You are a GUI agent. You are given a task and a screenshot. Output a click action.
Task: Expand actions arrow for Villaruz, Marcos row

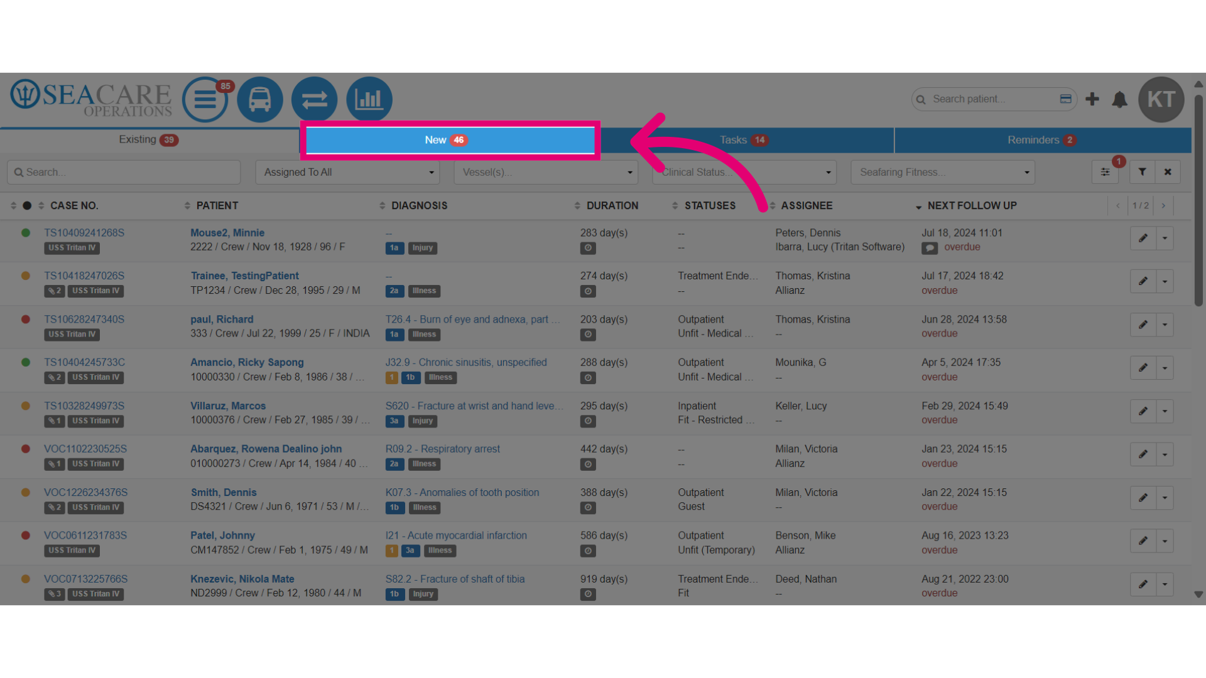(1165, 411)
